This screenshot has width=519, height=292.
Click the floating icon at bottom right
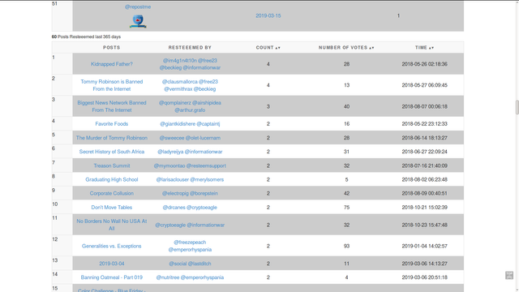click(509, 275)
